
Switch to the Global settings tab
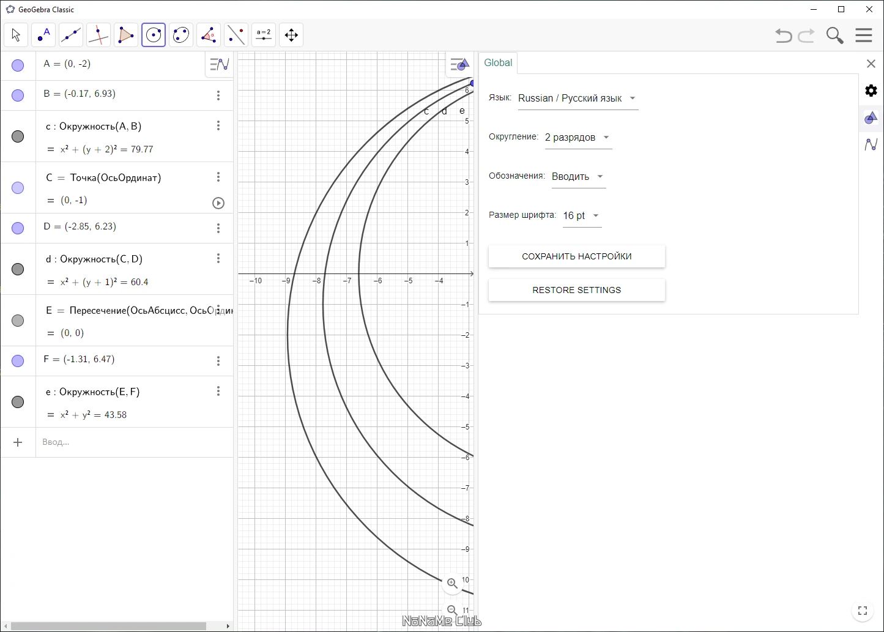coord(498,63)
